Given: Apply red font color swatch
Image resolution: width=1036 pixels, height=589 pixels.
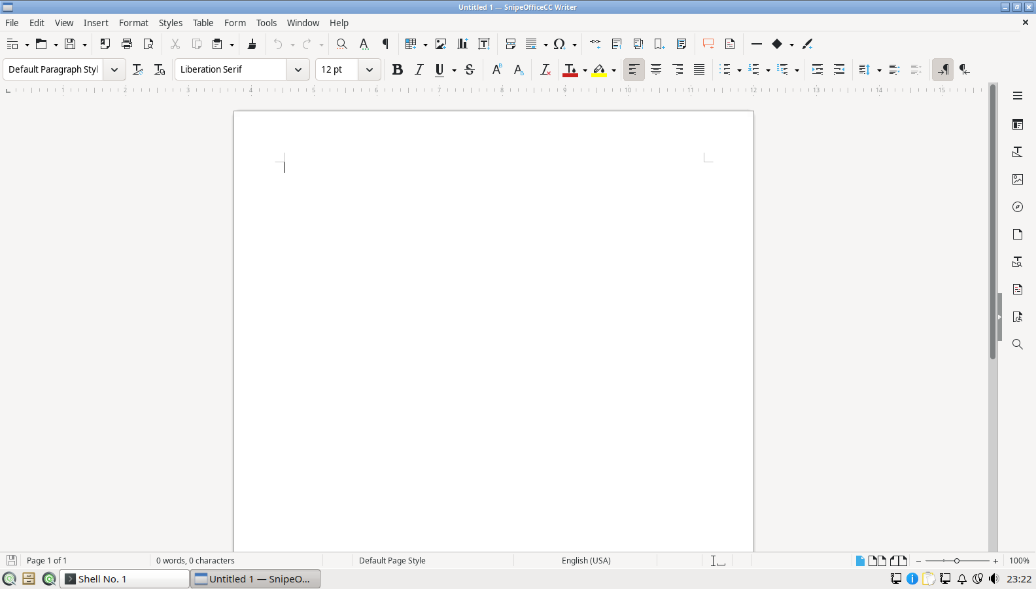Looking at the screenshot, I should (x=570, y=69).
